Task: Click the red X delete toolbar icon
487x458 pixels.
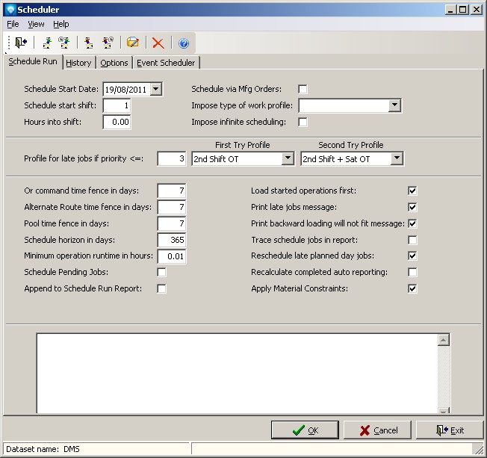Action: pos(158,43)
